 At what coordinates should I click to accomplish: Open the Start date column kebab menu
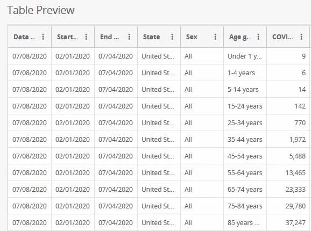86,37
